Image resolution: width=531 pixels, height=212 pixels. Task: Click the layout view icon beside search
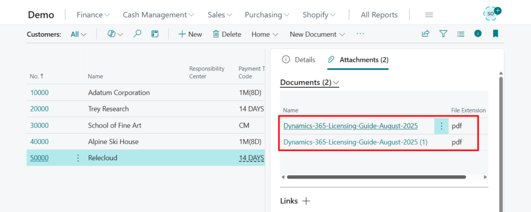(155, 34)
